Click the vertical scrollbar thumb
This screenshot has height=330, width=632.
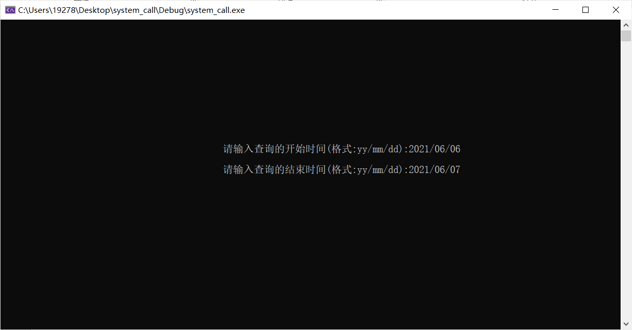coord(626,36)
